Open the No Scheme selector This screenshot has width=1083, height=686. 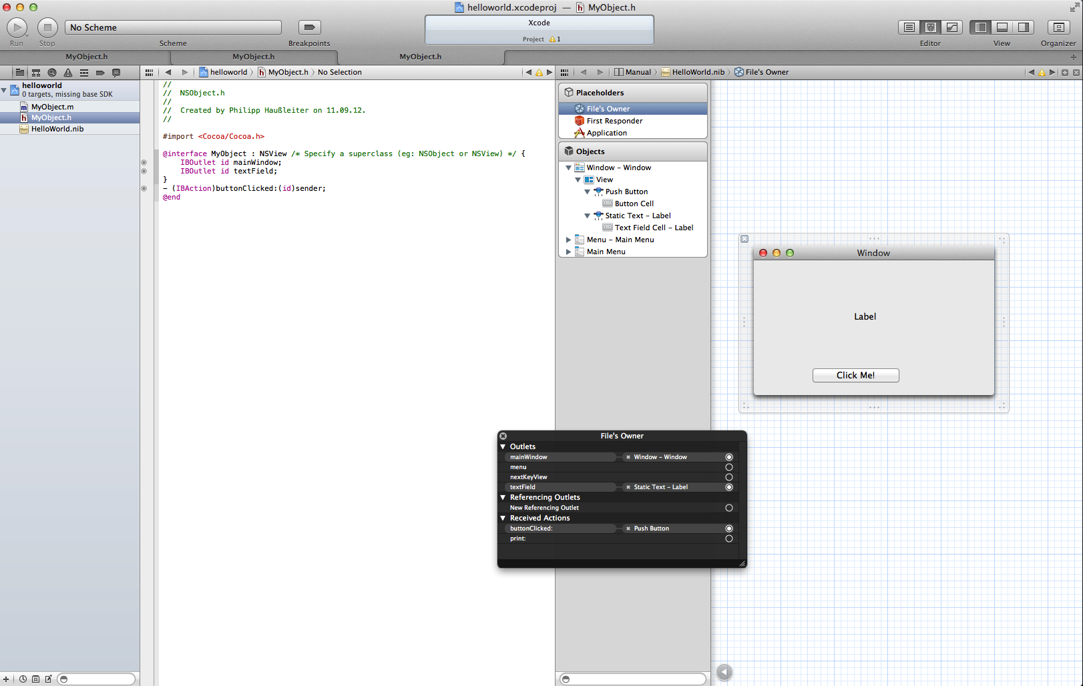point(173,27)
